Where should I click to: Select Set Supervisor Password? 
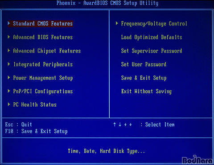pyautogui.click(x=152, y=51)
